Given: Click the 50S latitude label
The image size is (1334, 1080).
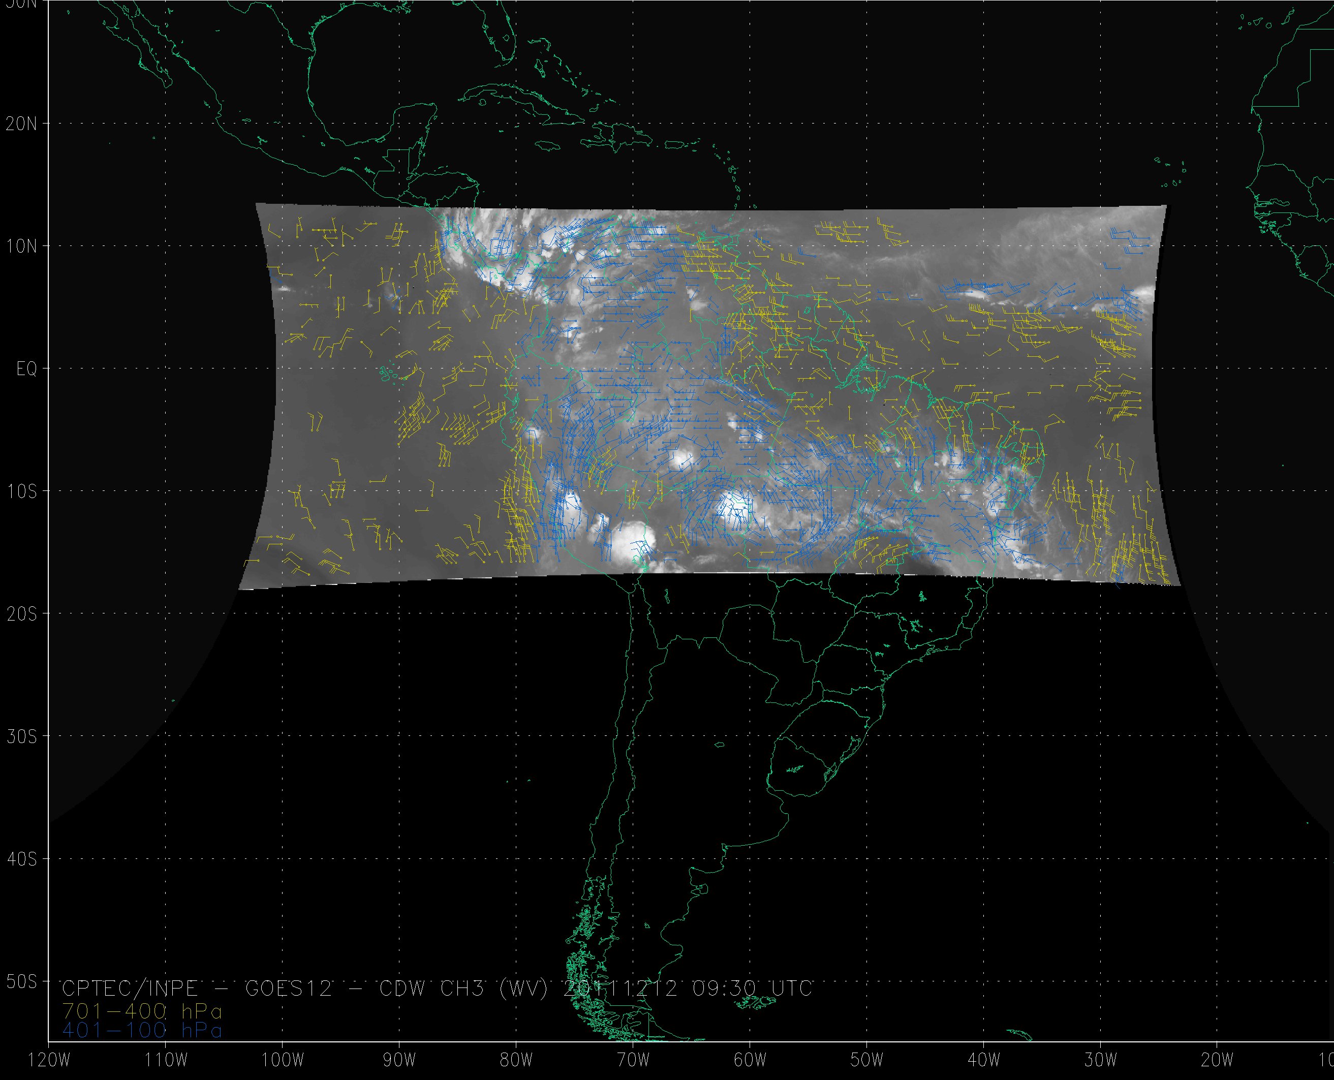Looking at the screenshot, I should point(21,982).
